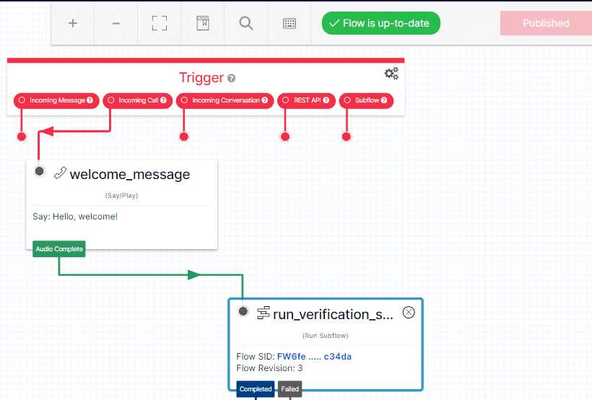The image size is (592, 400).
Task: Click the 'Say: Hello, welcome!' text
Action: (75, 217)
